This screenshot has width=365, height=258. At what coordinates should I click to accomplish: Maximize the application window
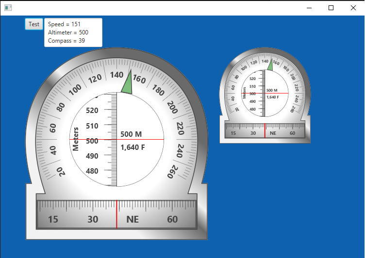[x=331, y=8]
